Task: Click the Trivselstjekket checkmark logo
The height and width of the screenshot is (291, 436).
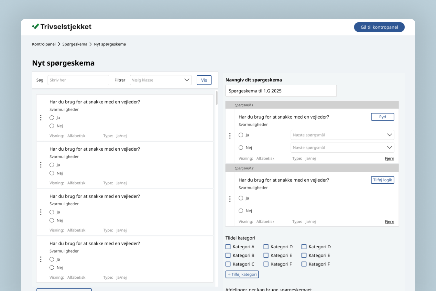Action: (x=36, y=27)
